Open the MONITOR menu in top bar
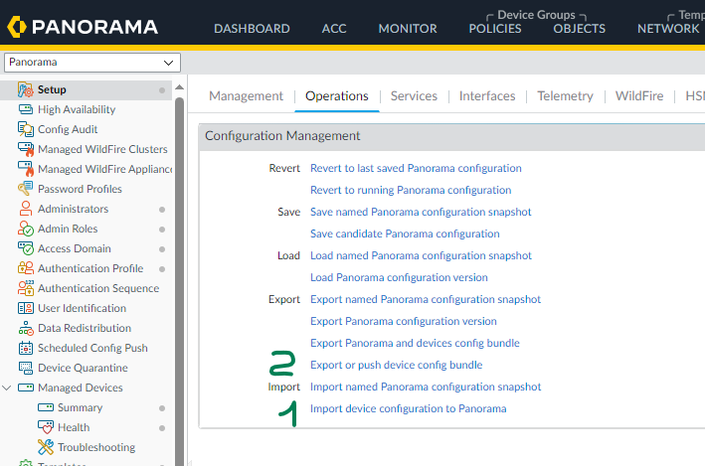This screenshot has width=705, height=466. 408,29
